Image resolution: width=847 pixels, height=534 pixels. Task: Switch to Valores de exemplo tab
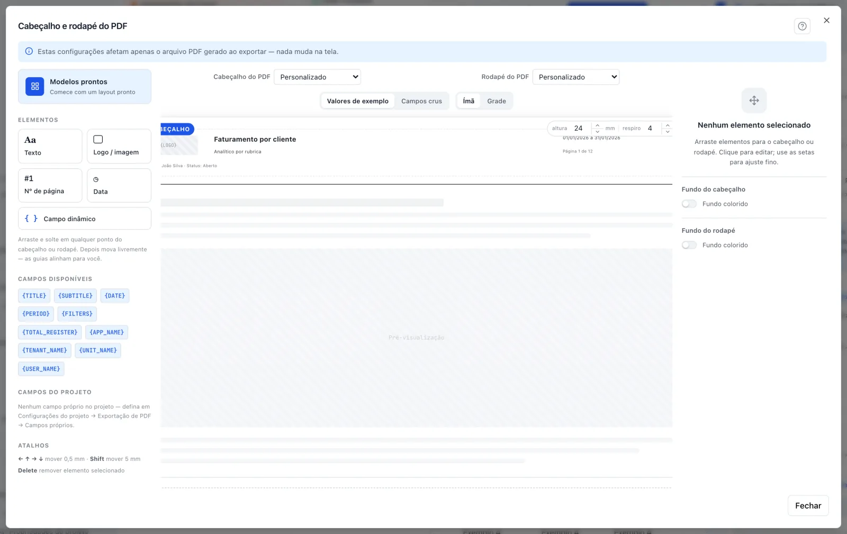tap(357, 101)
